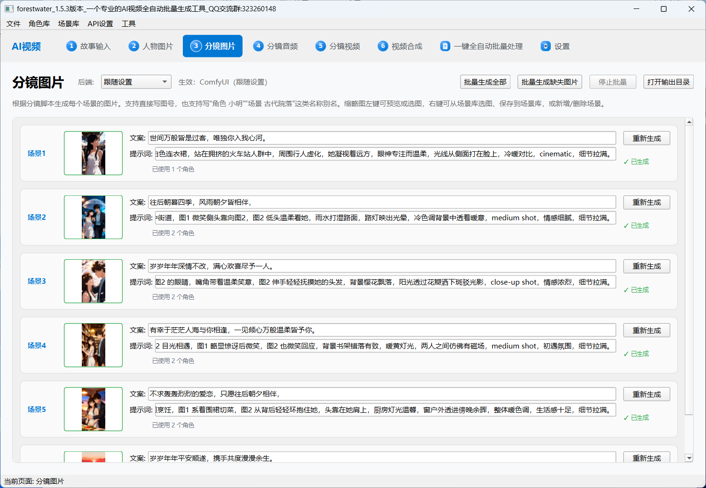Click the 场景4 文案 text field
The image size is (706, 488).
tap(382, 330)
